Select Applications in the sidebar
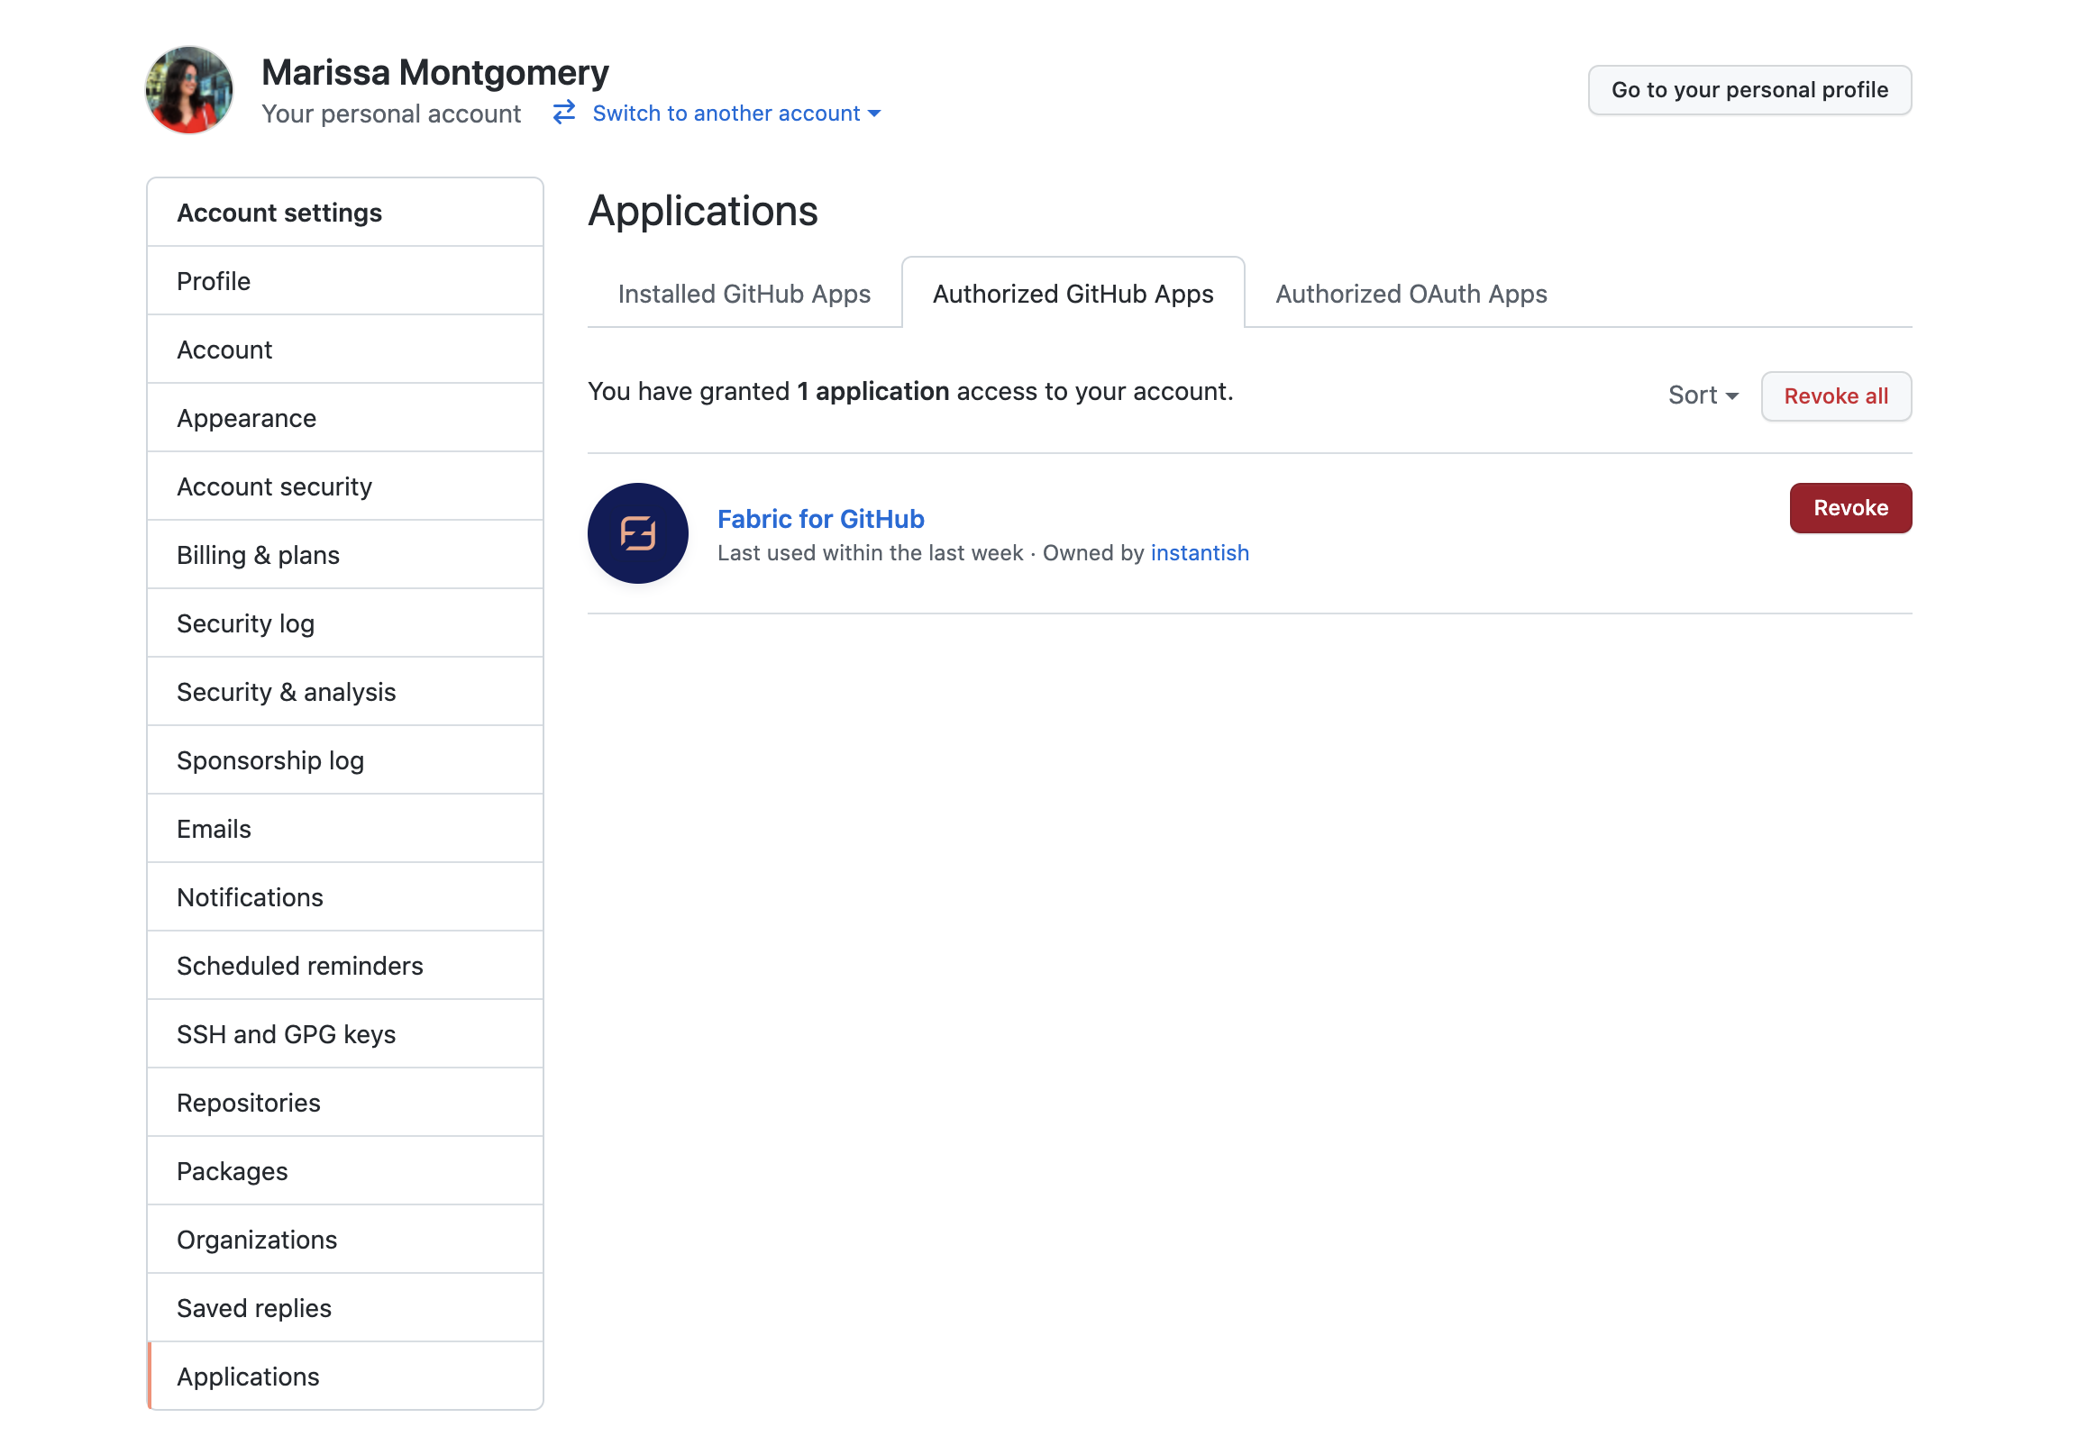Viewport: 2082px width, 1436px height. coord(345,1377)
